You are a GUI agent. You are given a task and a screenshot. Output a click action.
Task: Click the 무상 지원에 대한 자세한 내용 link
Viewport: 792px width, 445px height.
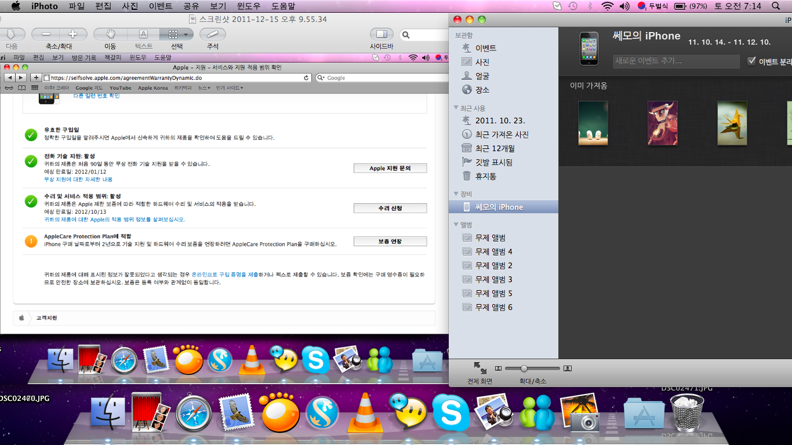78,180
